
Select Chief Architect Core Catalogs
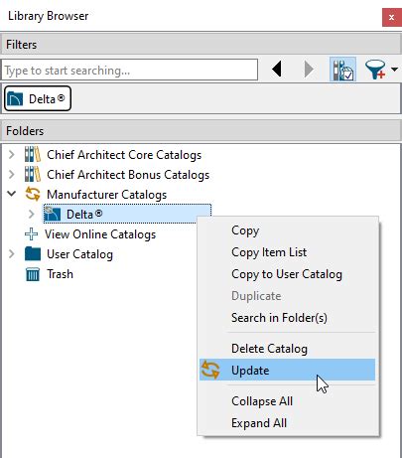pyautogui.click(x=124, y=155)
